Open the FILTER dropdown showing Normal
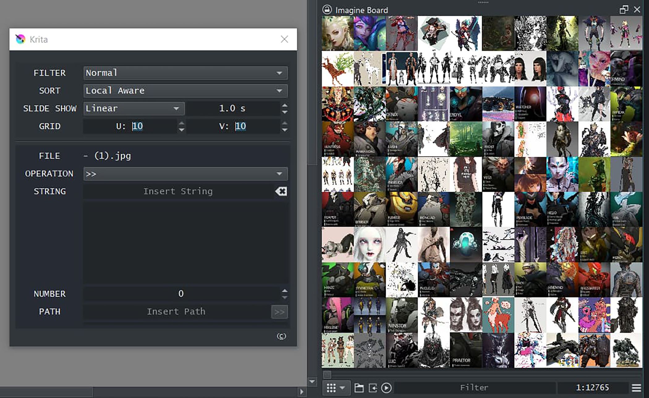This screenshot has width=649, height=398. point(185,73)
